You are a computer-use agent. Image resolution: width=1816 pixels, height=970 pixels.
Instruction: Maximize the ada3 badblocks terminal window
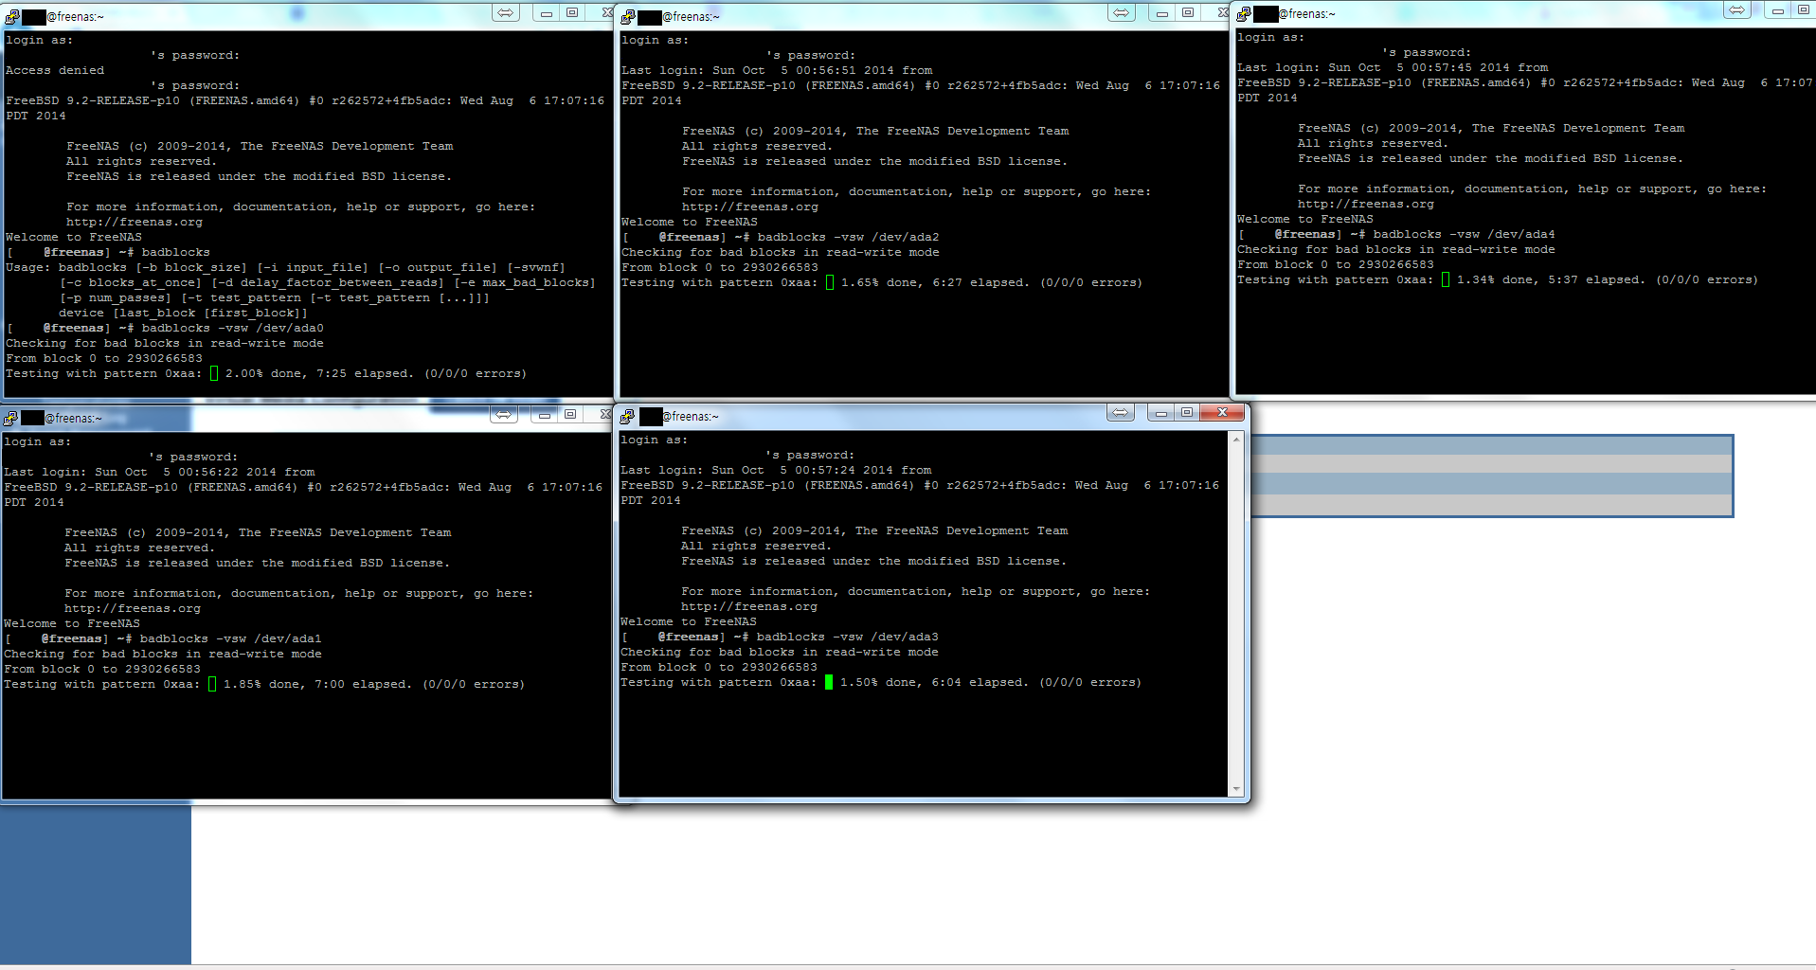point(1187,413)
